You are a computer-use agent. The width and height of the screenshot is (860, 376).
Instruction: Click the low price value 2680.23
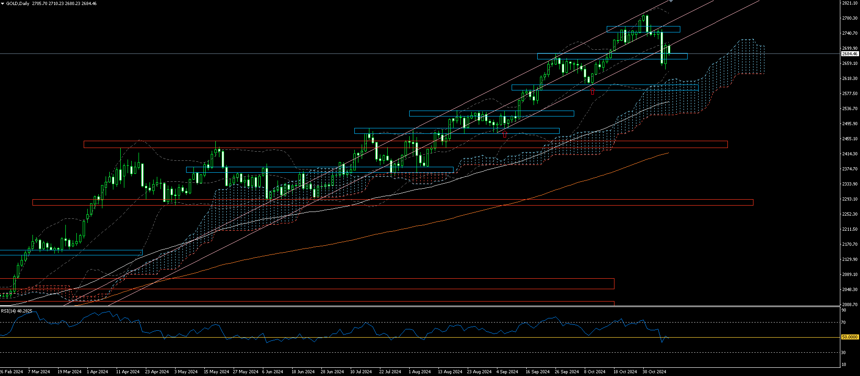tap(73, 3)
